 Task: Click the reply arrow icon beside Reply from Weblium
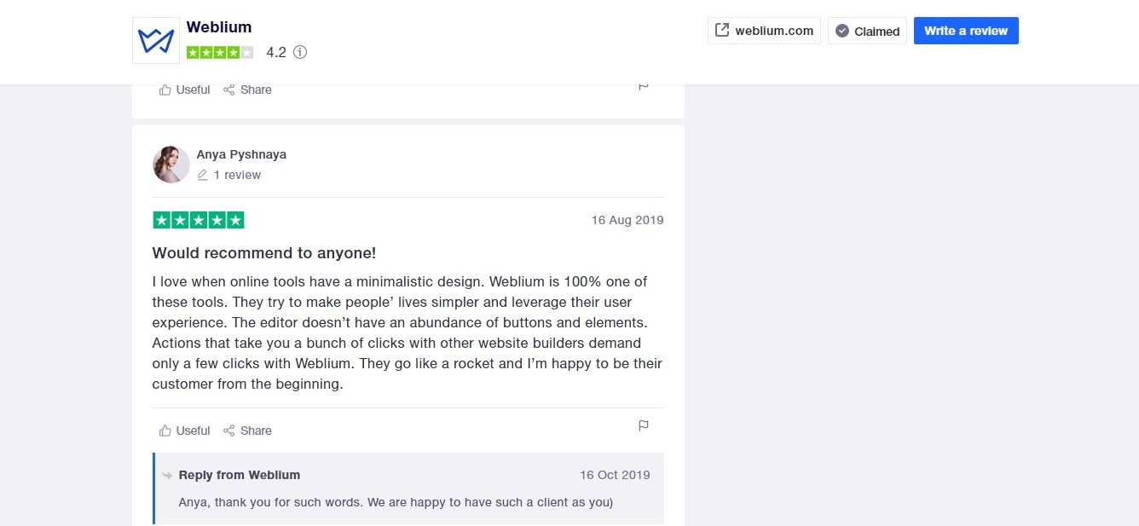point(167,475)
